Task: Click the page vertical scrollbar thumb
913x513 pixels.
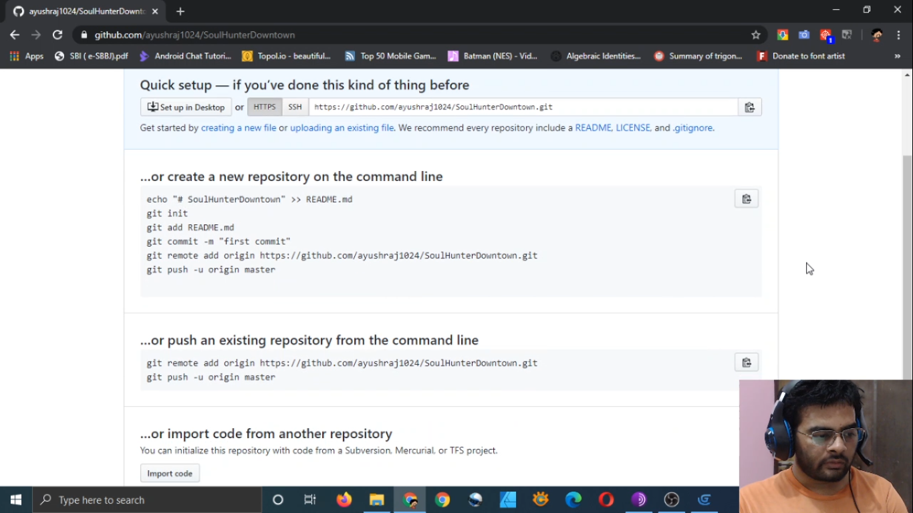Action: click(x=907, y=267)
